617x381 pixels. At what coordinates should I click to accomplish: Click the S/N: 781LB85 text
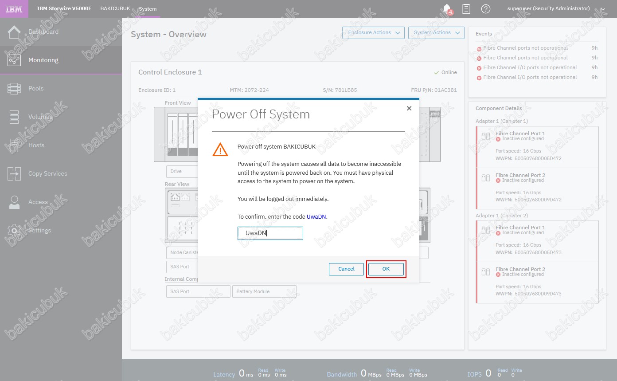point(340,90)
